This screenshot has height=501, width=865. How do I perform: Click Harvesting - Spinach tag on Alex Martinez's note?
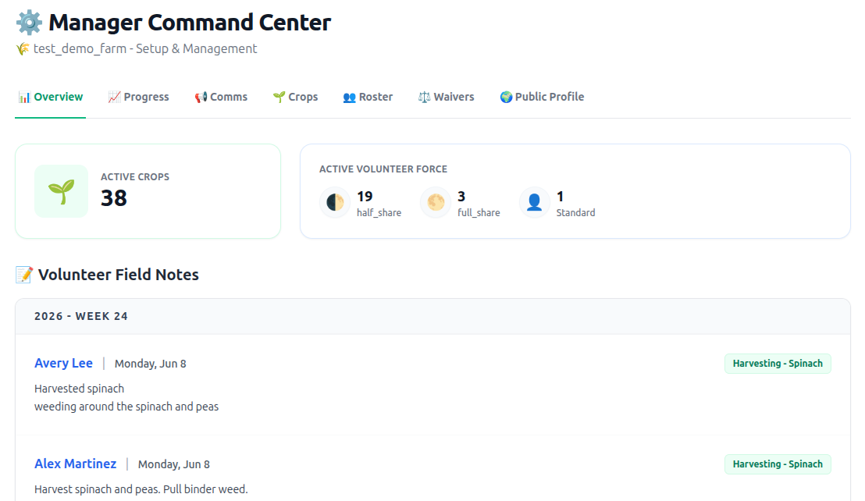pyautogui.click(x=778, y=464)
